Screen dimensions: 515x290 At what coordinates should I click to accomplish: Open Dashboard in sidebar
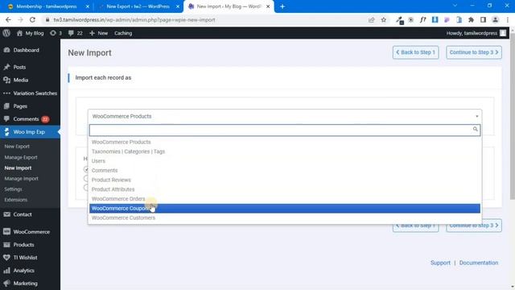pyautogui.click(x=27, y=50)
